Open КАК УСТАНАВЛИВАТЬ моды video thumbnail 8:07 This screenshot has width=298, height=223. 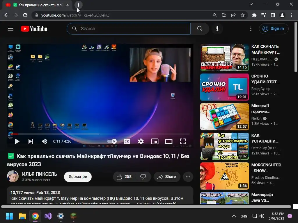[225, 146]
